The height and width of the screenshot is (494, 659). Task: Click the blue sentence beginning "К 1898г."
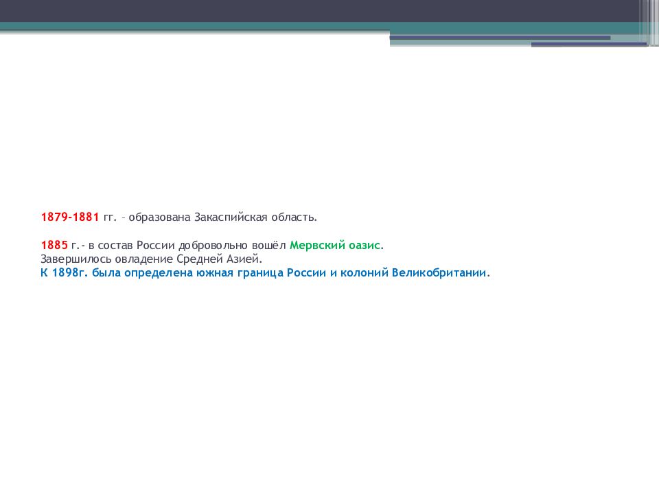pos(265,272)
